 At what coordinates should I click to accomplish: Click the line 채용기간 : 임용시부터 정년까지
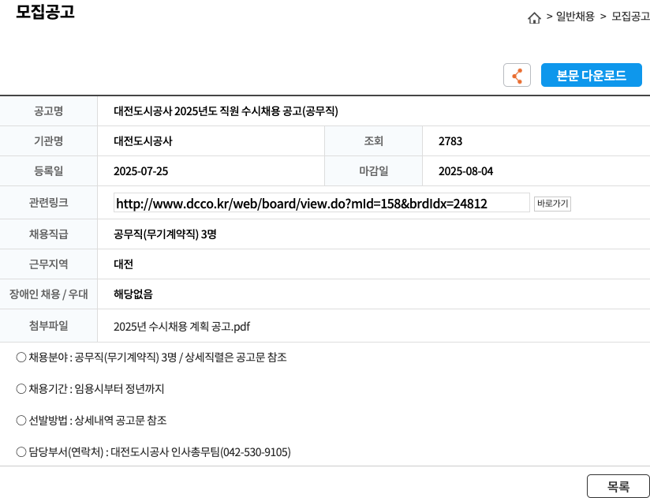coord(90,389)
